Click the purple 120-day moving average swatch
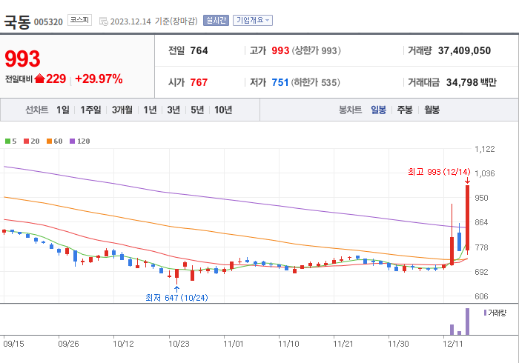 pyautogui.click(x=72, y=141)
